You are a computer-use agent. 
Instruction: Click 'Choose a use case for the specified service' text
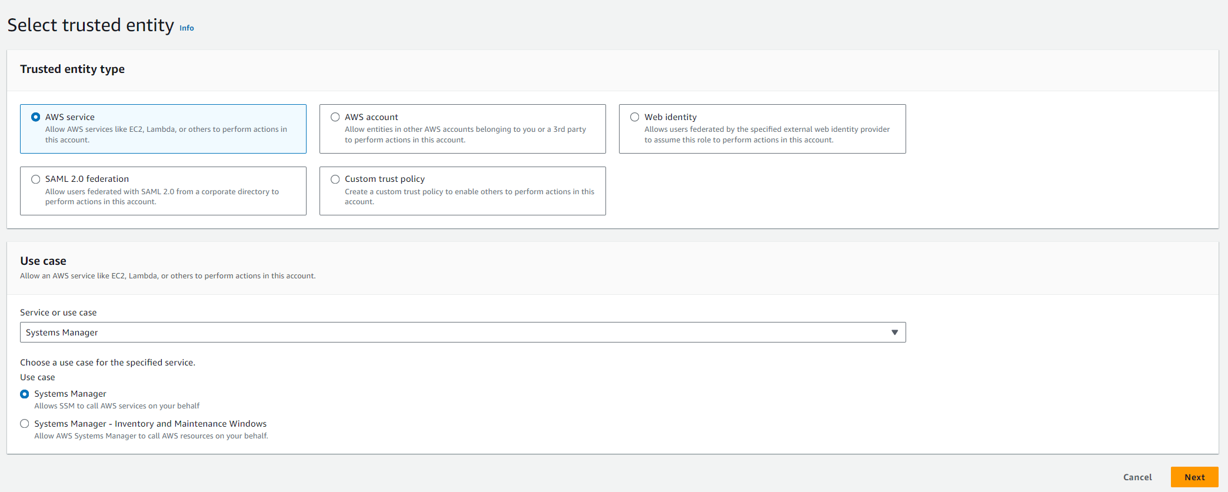(x=108, y=363)
